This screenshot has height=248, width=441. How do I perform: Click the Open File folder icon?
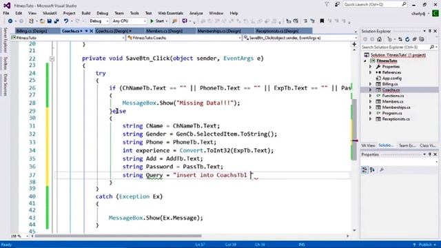pos(42,21)
